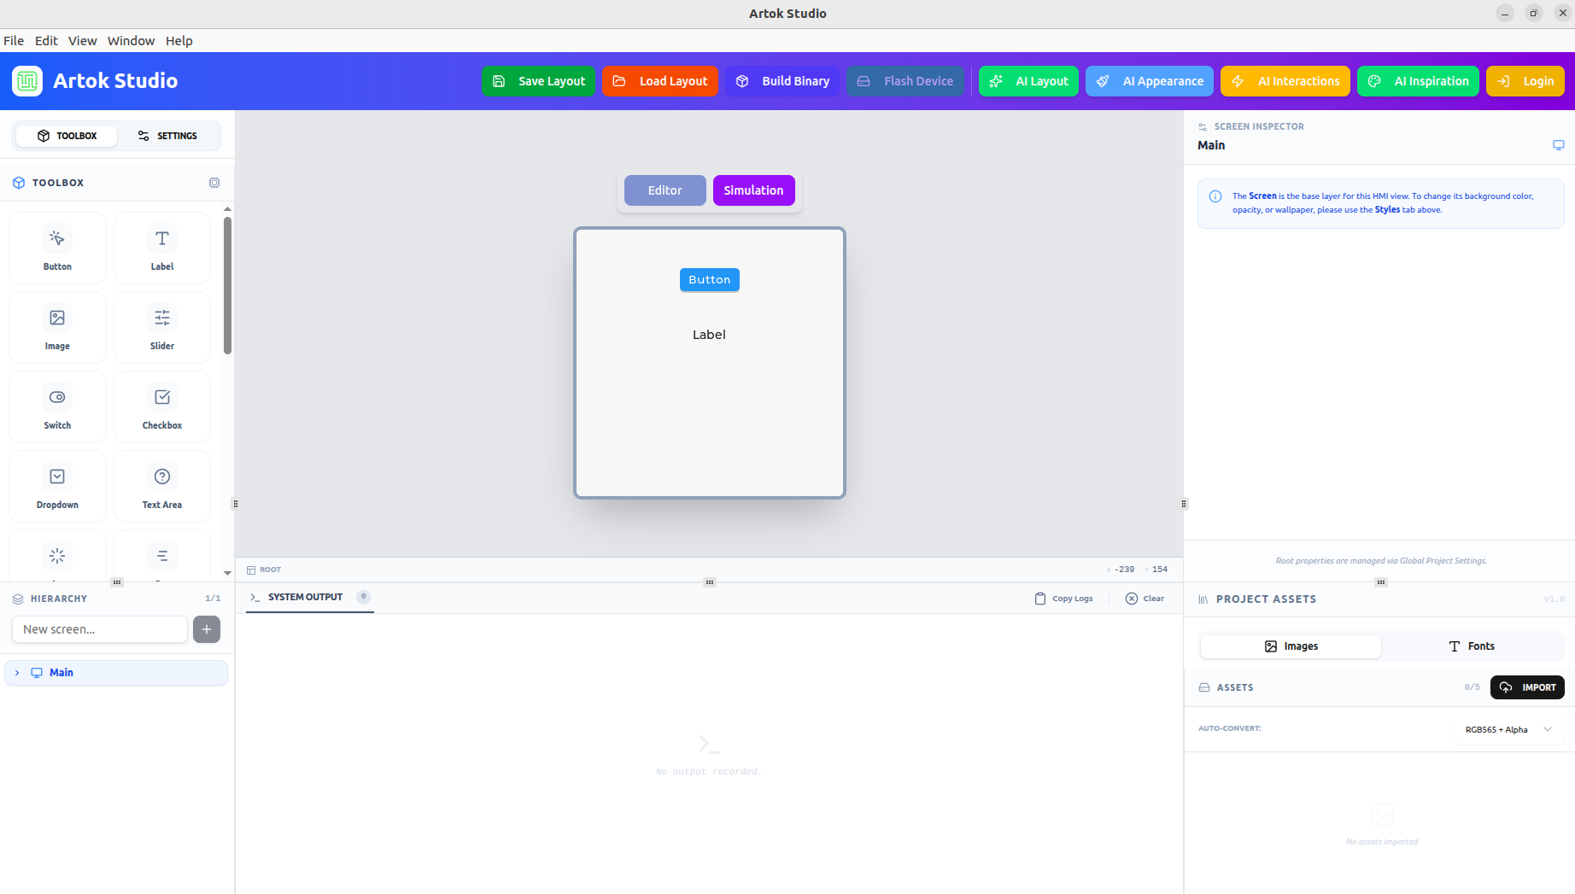
Task: Select the Button widget in the Toolbox
Action: point(56,247)
